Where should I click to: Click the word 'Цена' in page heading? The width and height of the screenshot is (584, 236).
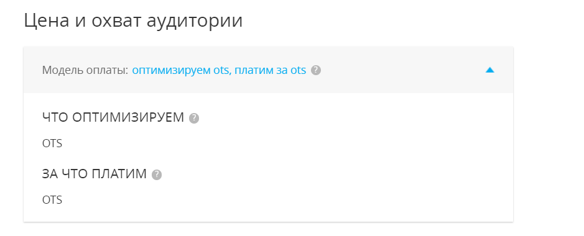[x=47, y=21]
